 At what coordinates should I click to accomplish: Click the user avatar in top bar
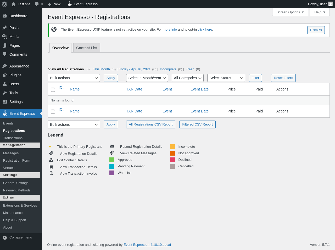pos(331,4)
